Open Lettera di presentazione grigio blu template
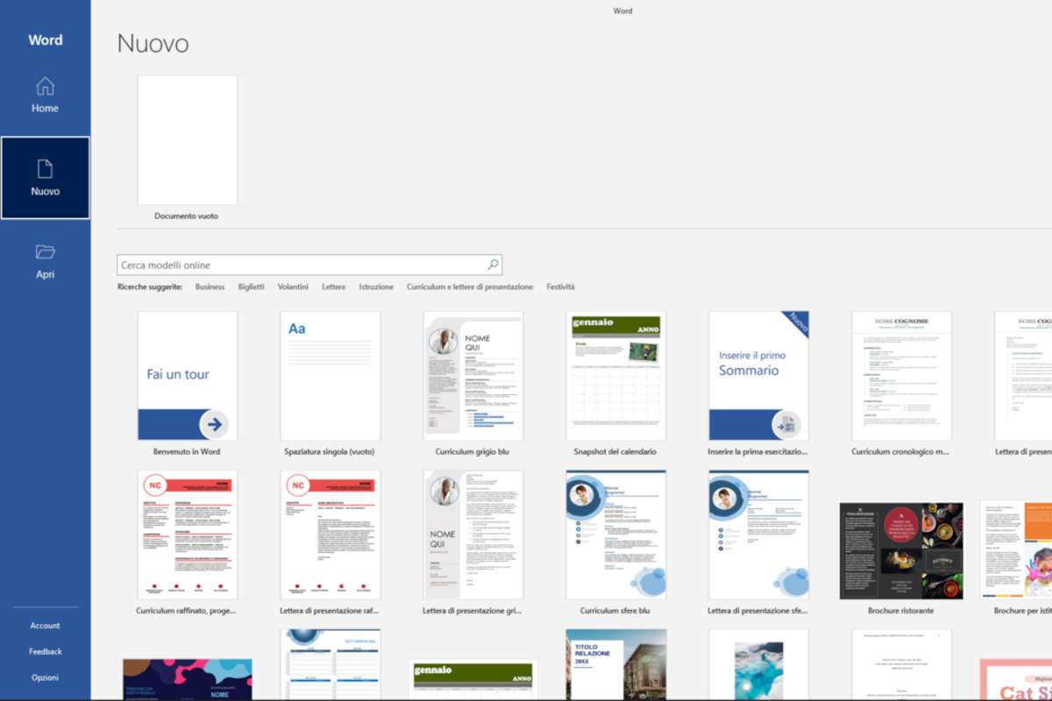This screenshot has width=1052, height=701. (473, 535)
